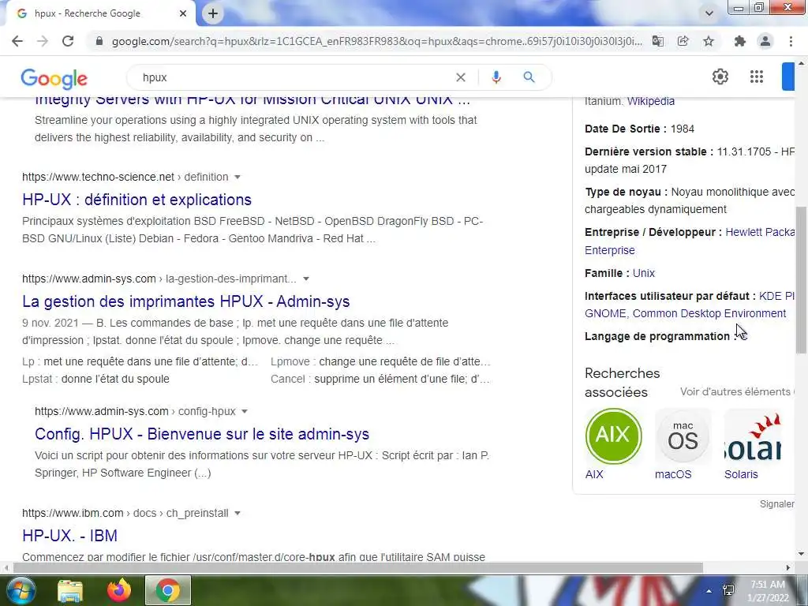Click 'Lp' sitelink under imprimantes result

tap(28, 361)
